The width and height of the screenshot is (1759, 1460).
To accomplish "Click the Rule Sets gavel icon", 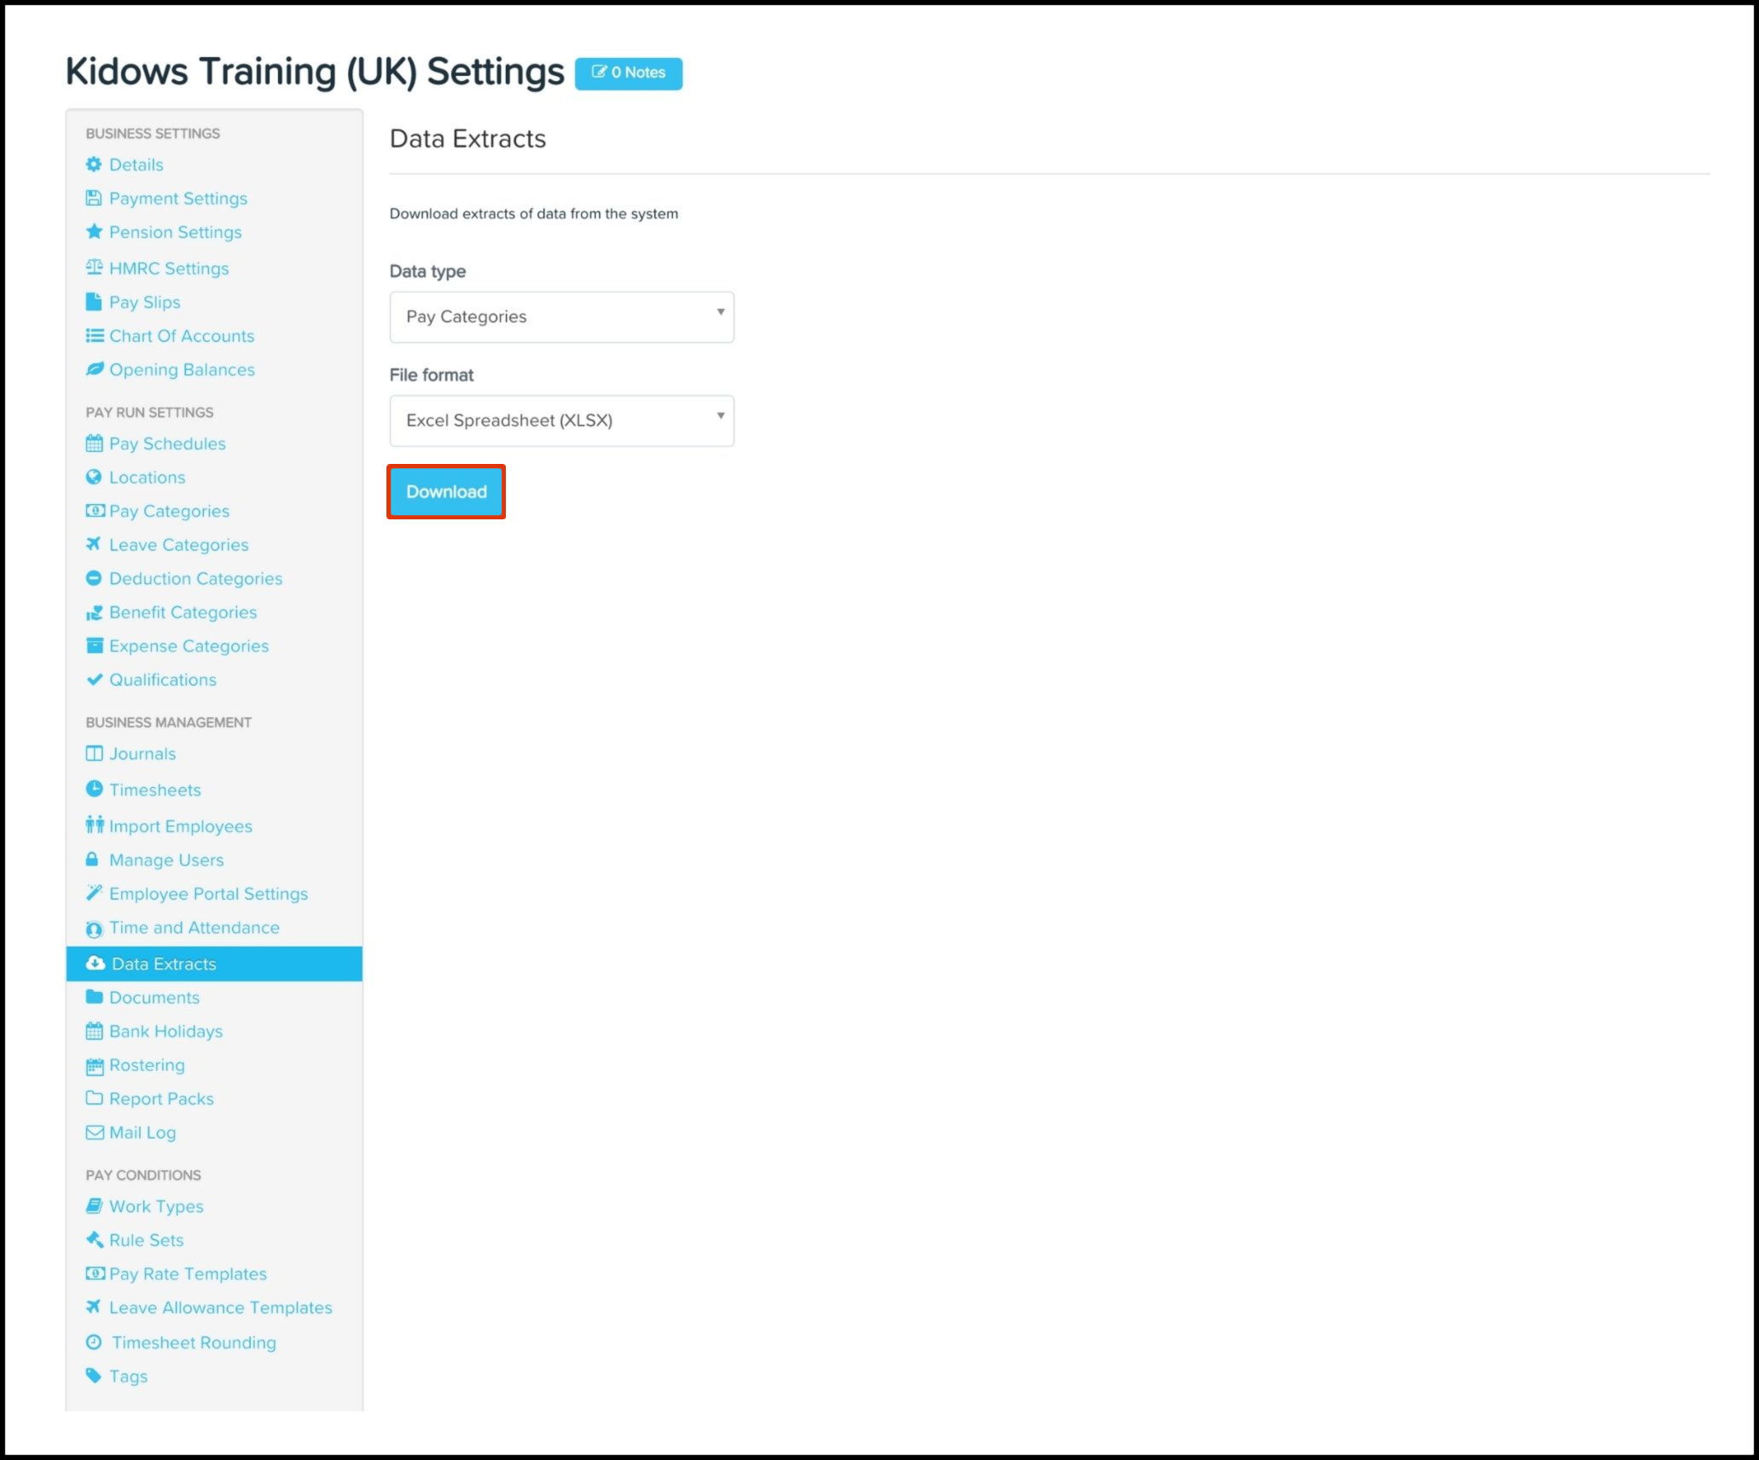I will pyautogui.click(x=94, y=1239).
